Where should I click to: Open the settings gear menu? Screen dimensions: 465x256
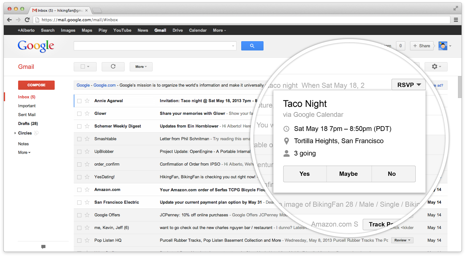coord(436,67)
